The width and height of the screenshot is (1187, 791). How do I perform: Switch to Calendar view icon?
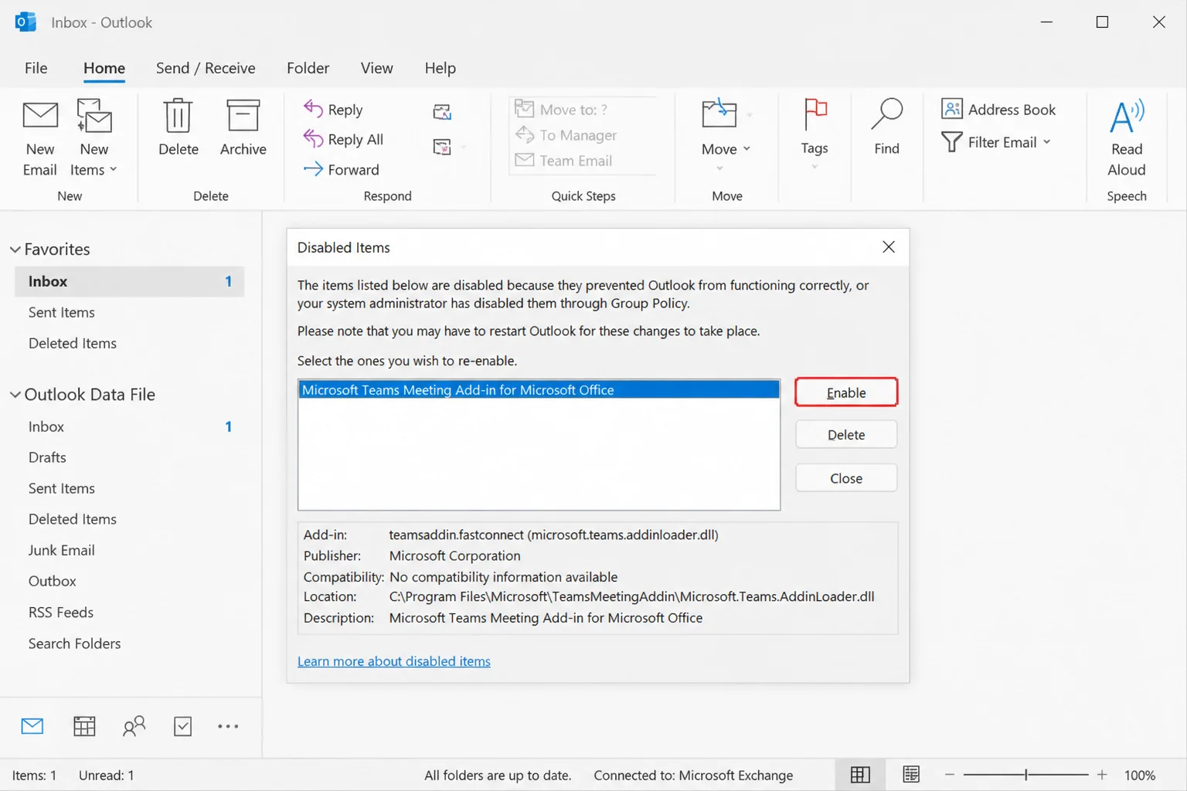[84, 726]
